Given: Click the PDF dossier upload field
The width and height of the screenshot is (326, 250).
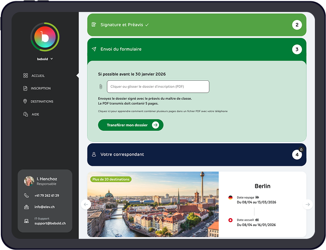Looking at the screenshot, I should click(x=158, y=86).
